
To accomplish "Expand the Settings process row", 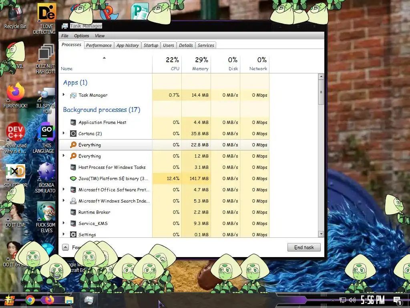I will click(x=64, y=234).
